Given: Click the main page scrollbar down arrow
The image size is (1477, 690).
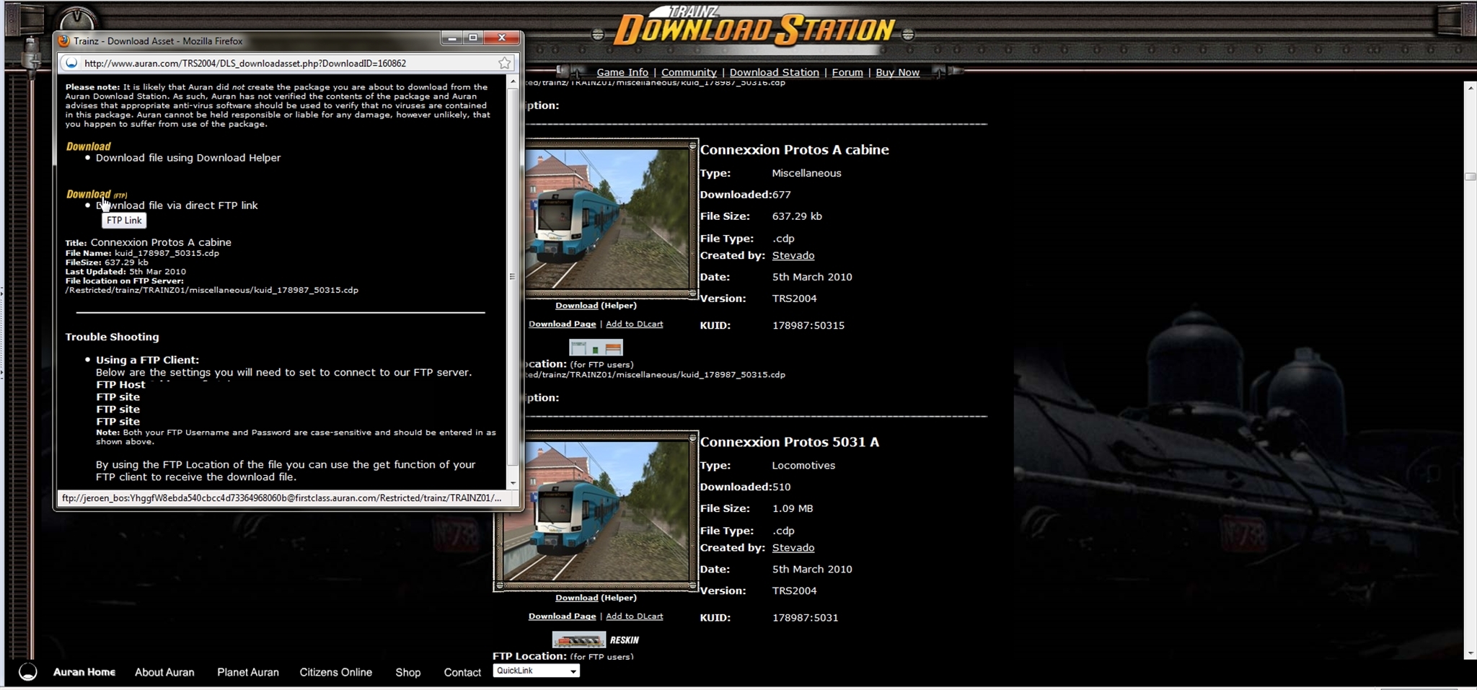Looking at the screenshot, I should [1470, 653].
